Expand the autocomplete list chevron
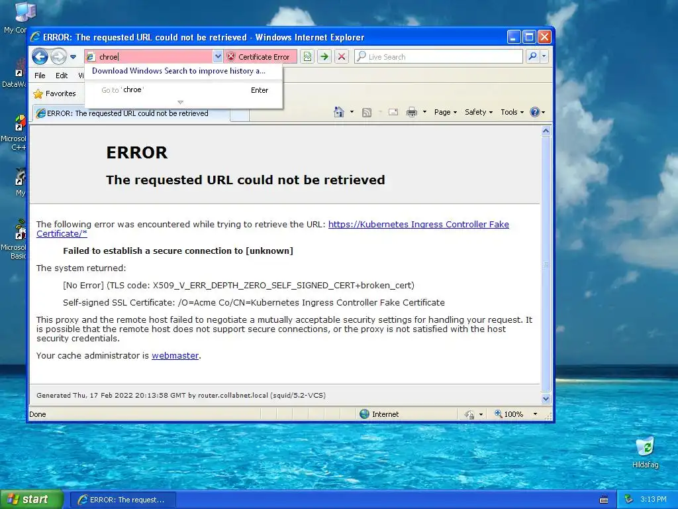This screenshot has width=678, height=509. pos(181,103)
